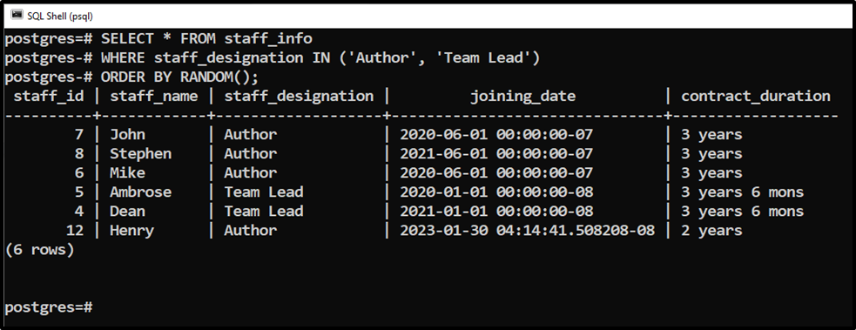Click the contract_duration column header

(756, 97)
